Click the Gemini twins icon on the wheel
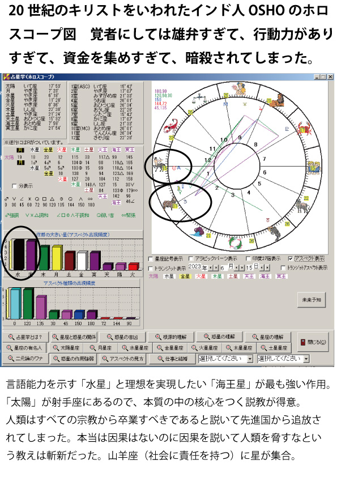The image size is (337, 477). (314, 168)
